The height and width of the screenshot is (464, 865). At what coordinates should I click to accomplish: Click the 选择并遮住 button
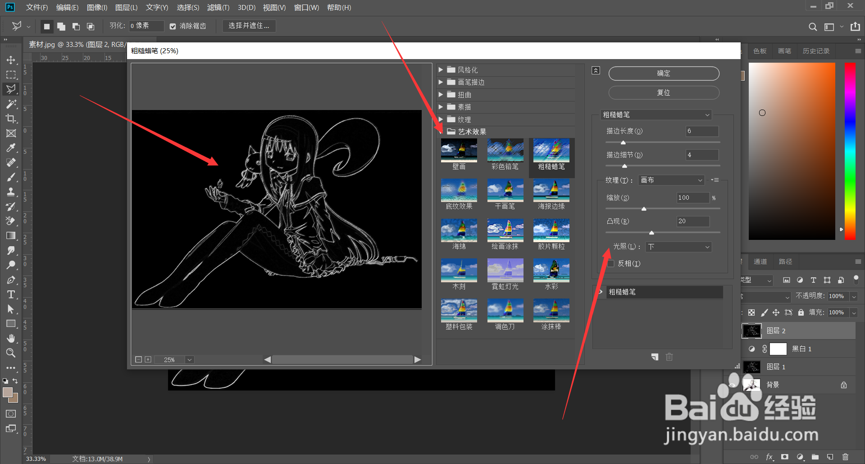pyautogui.click(x=249, y=26)
